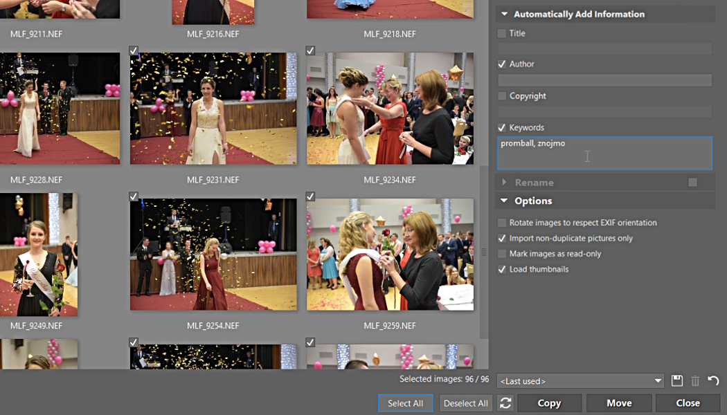Select the MLF_9249.NEF thumbnail
The image size is (727, 415).
(x=39, y=255)
